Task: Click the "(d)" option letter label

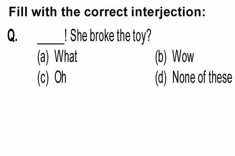Action: (x=161, y=78)
